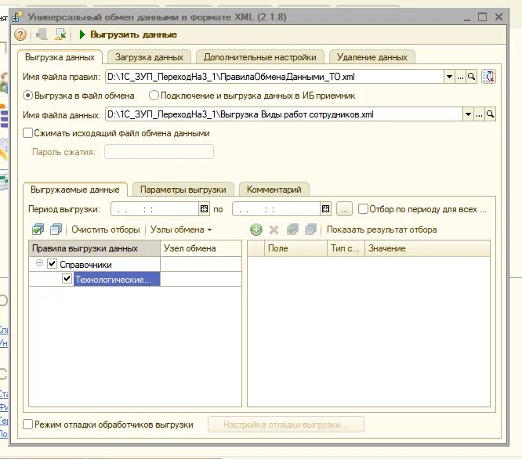This screenshot has height=459, width=522.
Task: Toggle Отбор по периоду для всех checkbox
Action: coord(363,209)
